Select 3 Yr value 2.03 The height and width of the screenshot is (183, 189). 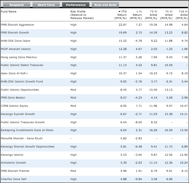coord(154,49)
